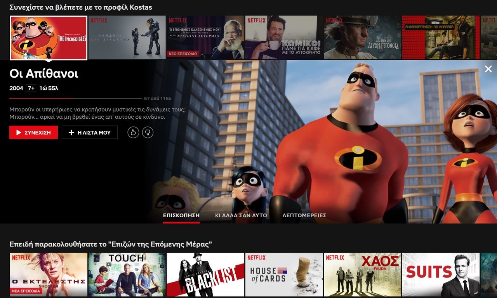Image resolution: width=497 pixels, height=298 pixels.
Task: Add title using Η ΛΙΣΤΑ ΜΟΥ button
Action: (x=90, y=132)
